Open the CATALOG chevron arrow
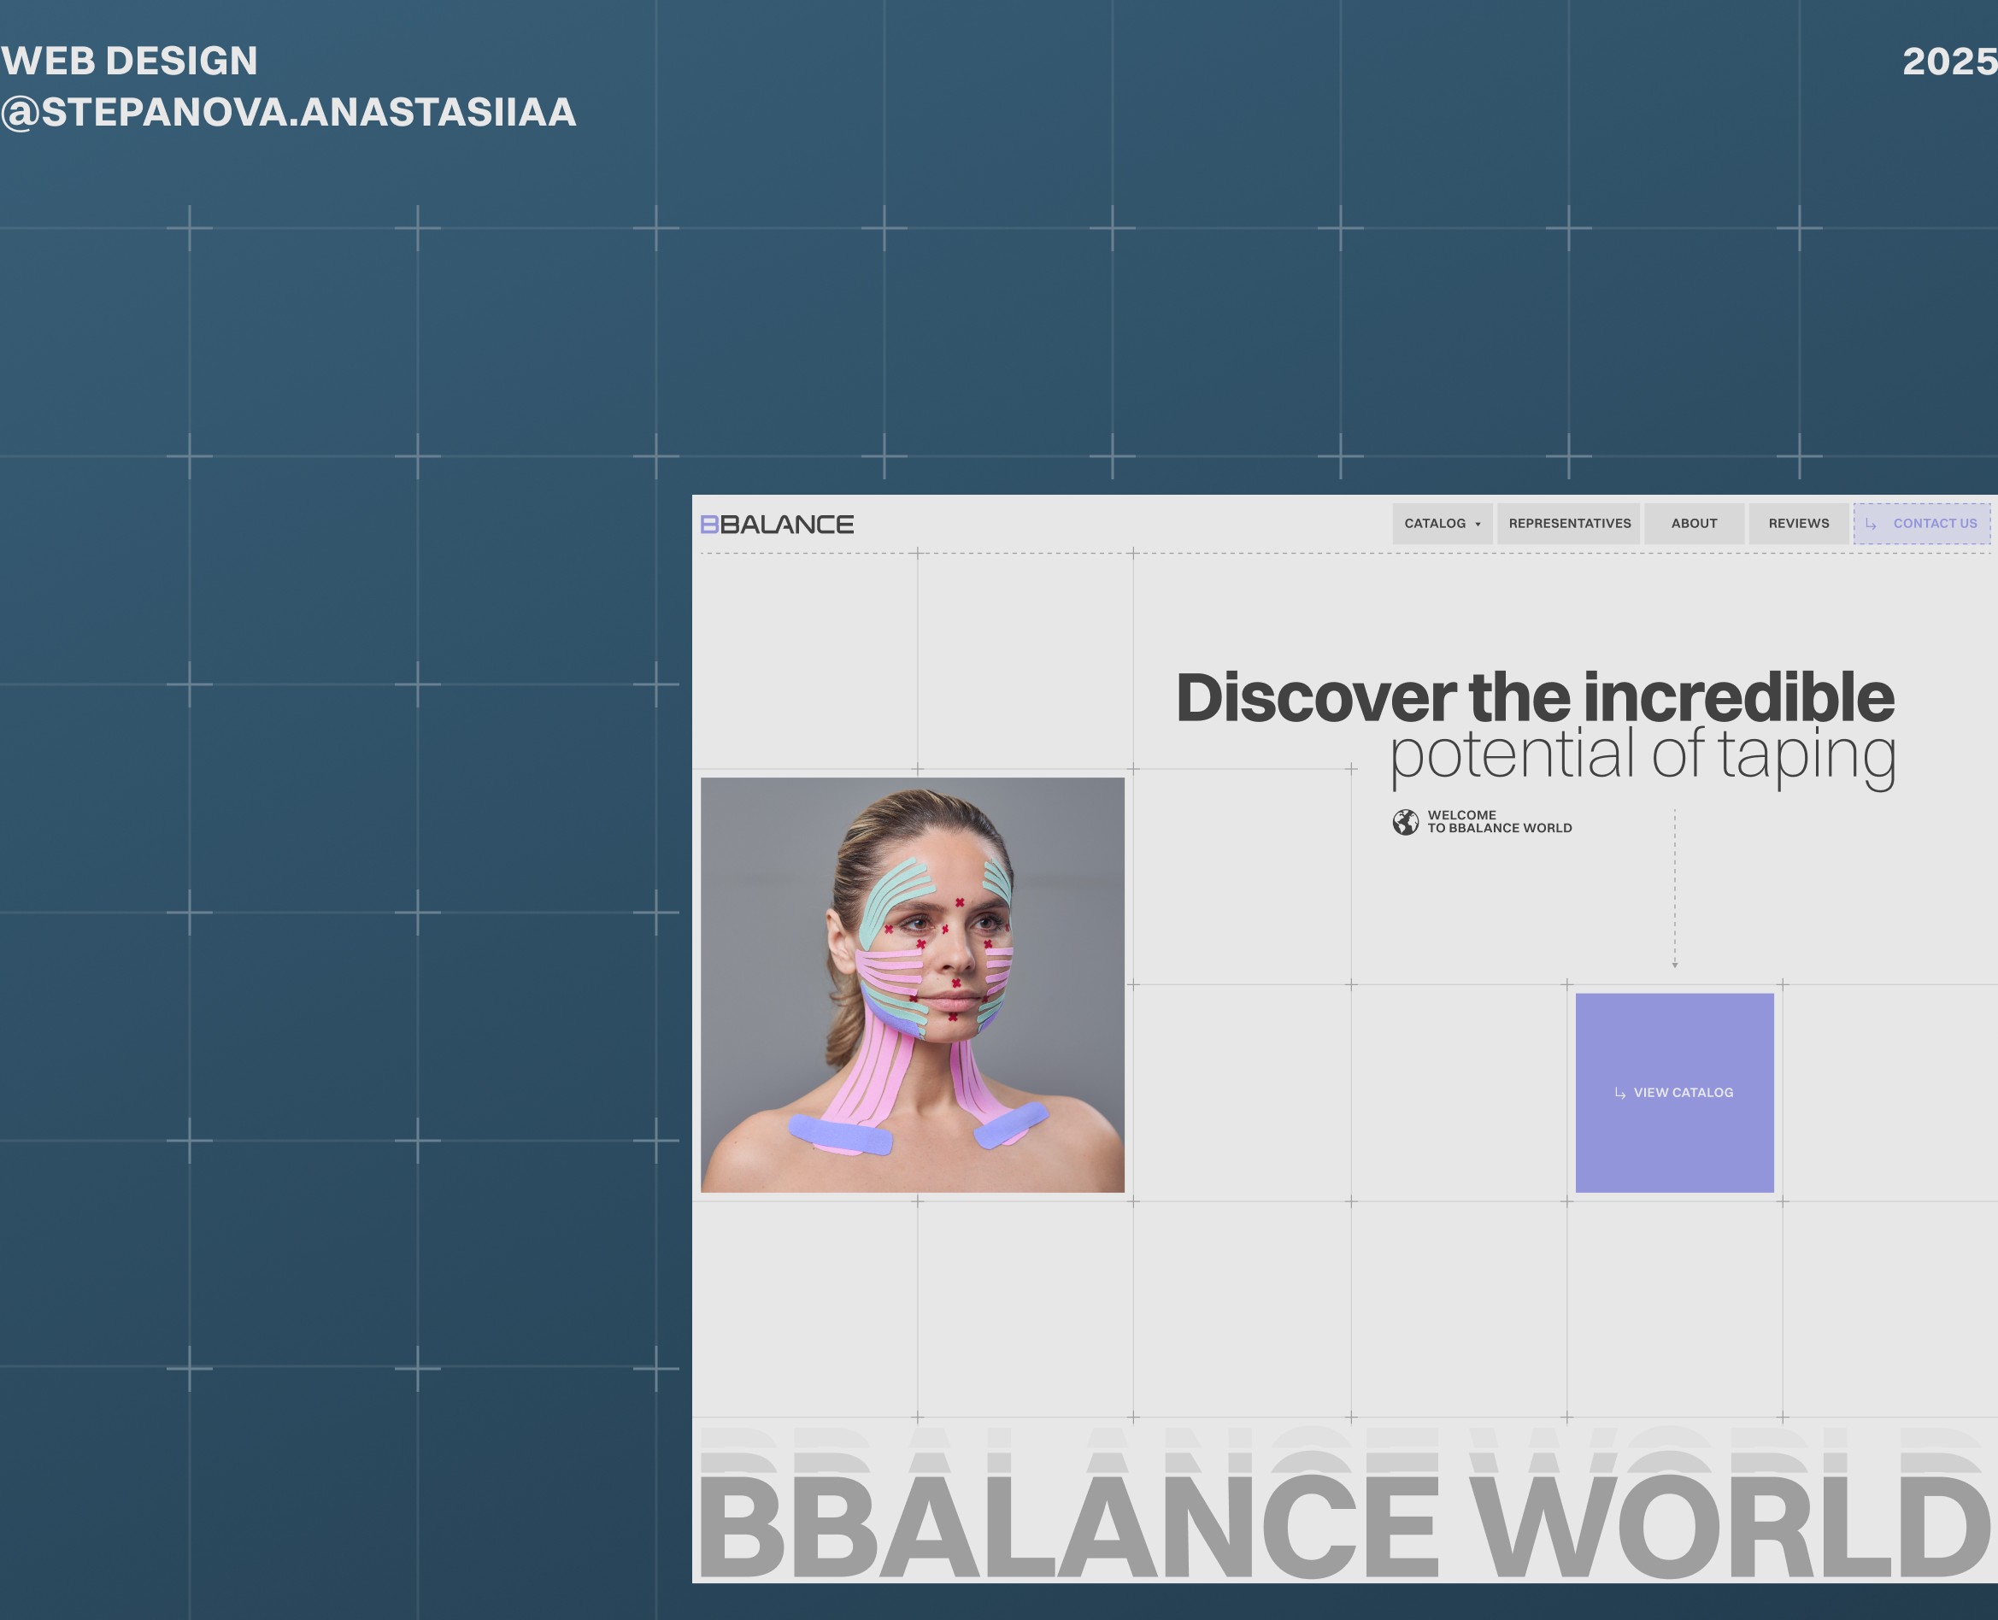 pyautogui.click(x=1478, y=524)
